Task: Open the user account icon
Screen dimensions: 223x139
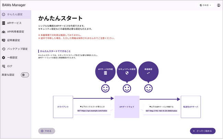Action: (219, 5)
